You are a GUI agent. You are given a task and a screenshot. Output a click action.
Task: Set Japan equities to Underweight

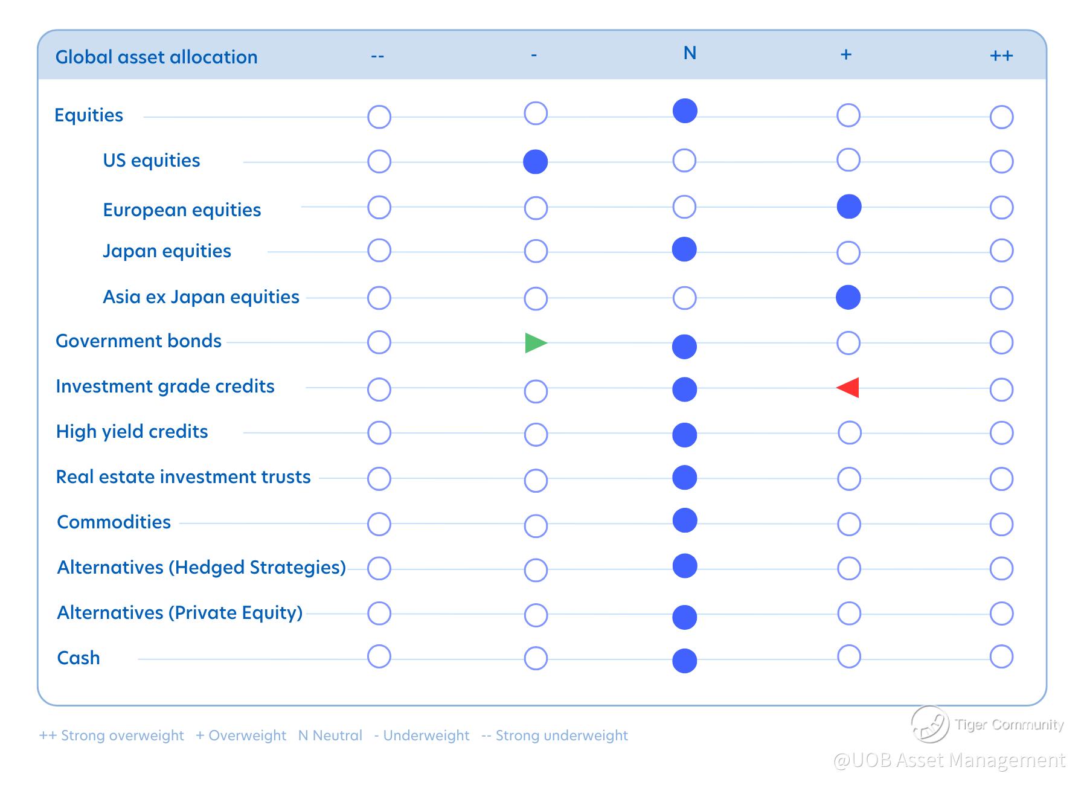tap(536, 251)
